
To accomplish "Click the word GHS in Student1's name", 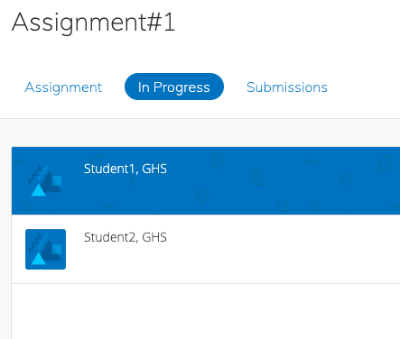I will pos(154,169).
